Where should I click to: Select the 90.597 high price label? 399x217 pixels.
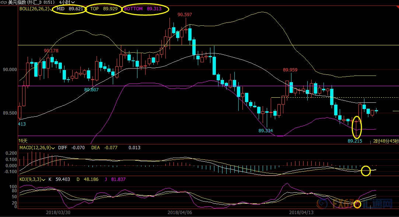(x=185, y=15)
